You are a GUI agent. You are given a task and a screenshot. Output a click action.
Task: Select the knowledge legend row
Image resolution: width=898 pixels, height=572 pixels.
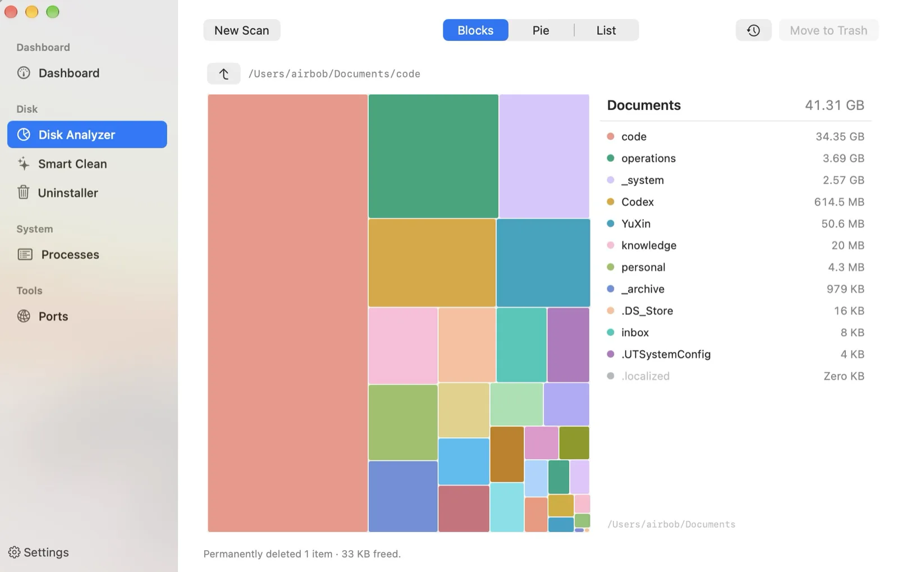coord(735,245)
